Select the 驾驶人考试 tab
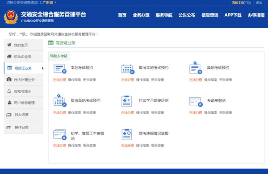The width and height of the screenshot is (268, 174). pos(59,56)
